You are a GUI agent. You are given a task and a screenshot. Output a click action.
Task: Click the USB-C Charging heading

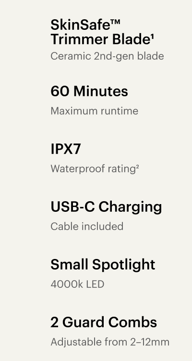(x=106, y=207)
